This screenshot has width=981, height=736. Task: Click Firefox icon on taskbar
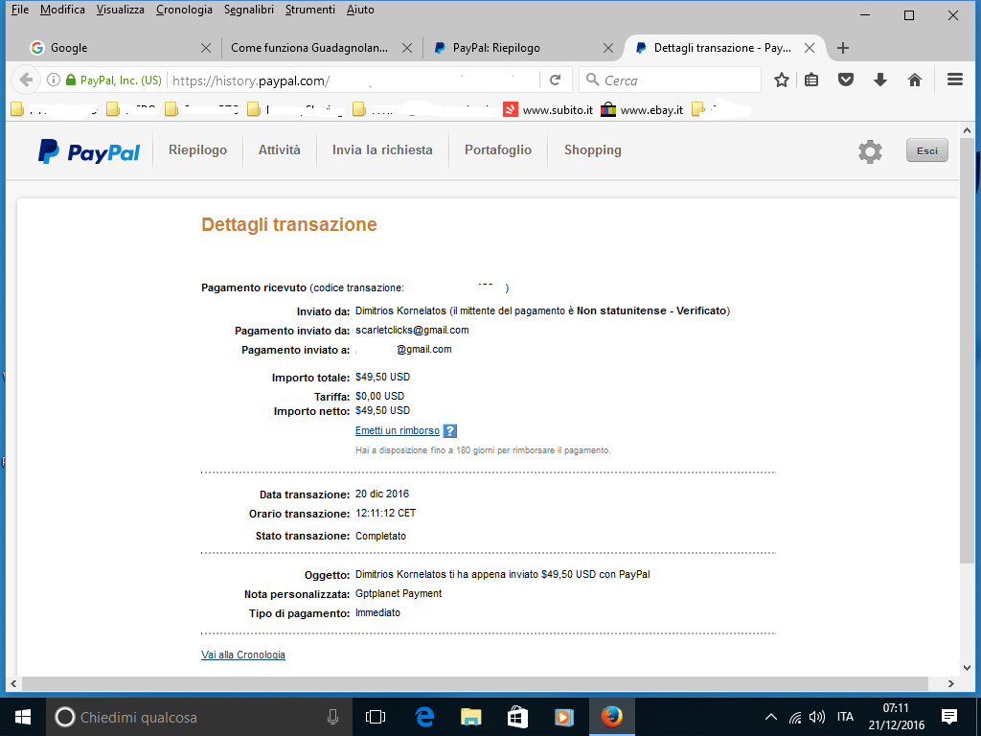[x=611, y=717]
